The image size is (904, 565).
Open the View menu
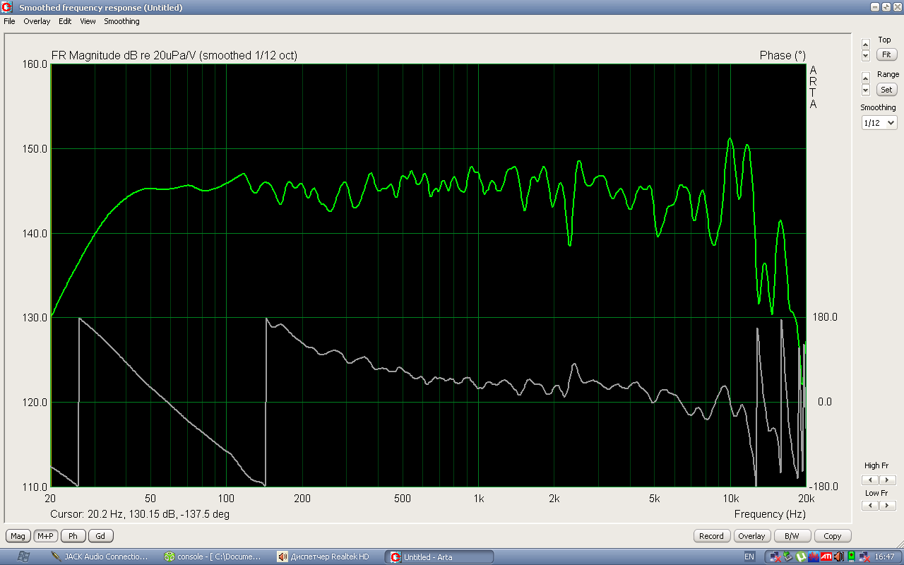(x=88, y=21)
